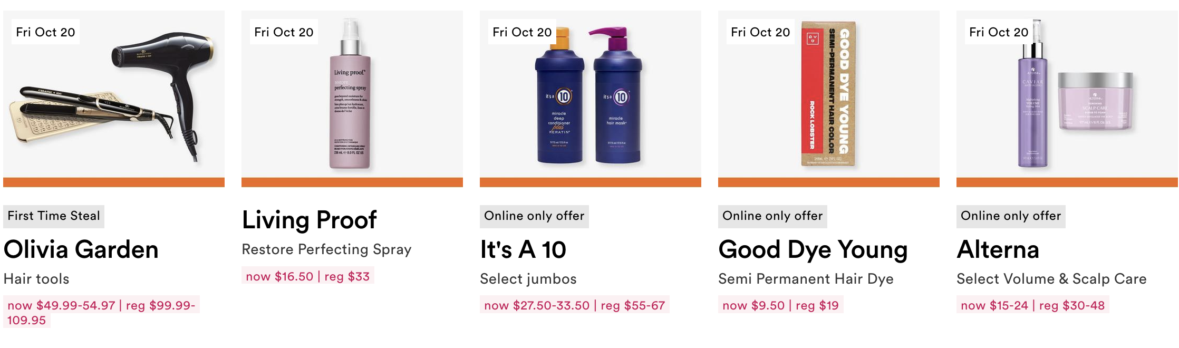The image size is (1179, 348).
Task: Click the now $9.50 | reg $19 price
Action: [781, 305]
